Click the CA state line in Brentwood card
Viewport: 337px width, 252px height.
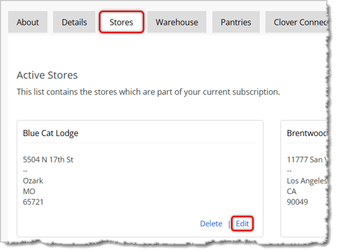pos(291,191)
